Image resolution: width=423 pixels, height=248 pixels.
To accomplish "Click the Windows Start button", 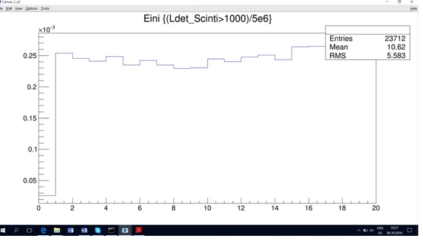I will click(x=3, y=230).
